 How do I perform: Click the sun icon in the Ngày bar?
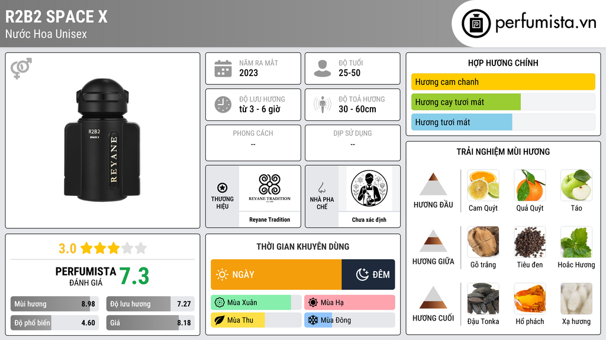[222, 274]
